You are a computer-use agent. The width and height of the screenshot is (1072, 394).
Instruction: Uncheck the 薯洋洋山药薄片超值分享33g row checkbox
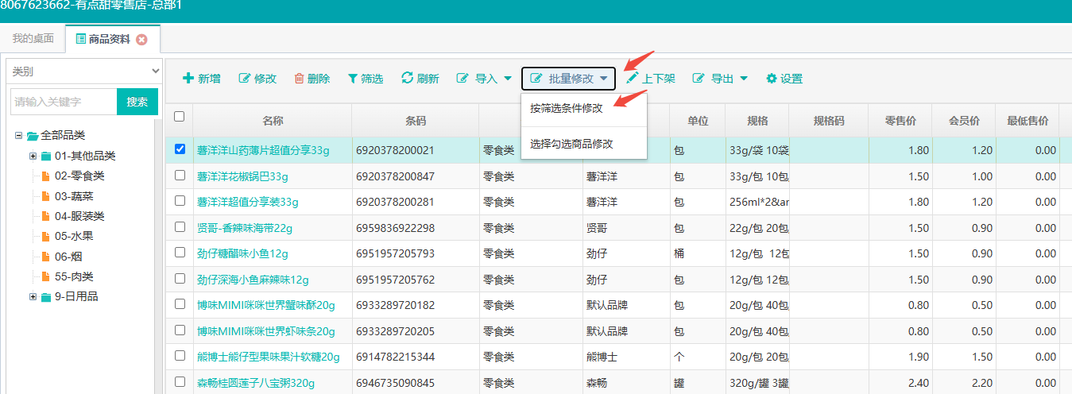(x=180, y=149)
